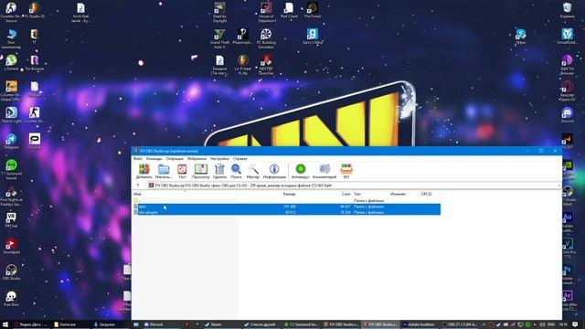Sort by the Сжат column header
Viewport: 585px width, 329px height.
(346, 194)
